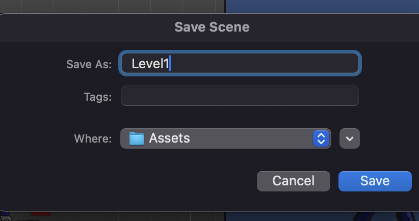The image size is (419, 221).
Task: Click the red element below the dialog
Action: point(41,213)
